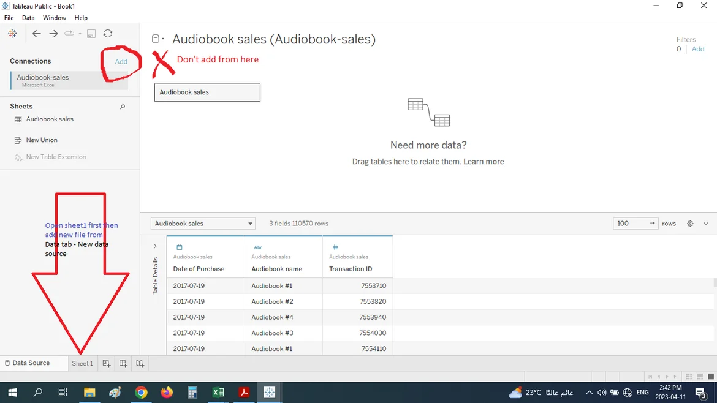Screen dimensions: 717x403
Task: Click the back arrow in toolbar
Action: coord(37,34)
